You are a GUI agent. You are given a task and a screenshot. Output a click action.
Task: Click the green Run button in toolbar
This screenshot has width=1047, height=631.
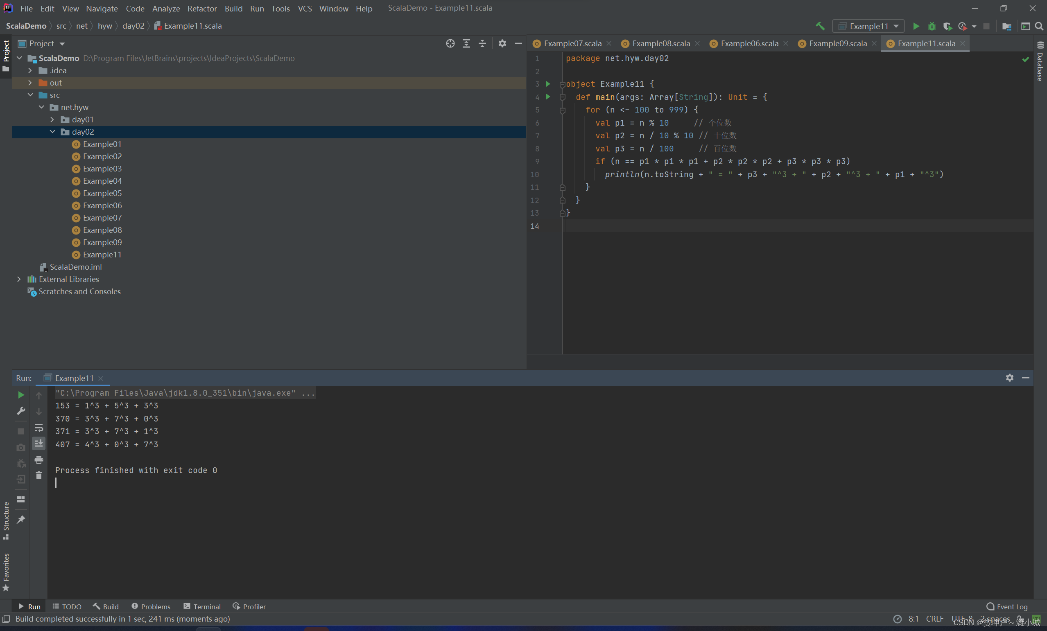[x=916, y=26]
